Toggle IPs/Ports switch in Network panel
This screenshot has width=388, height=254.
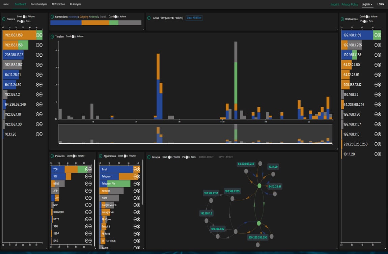pyautogui.click(x=188, y=157)
